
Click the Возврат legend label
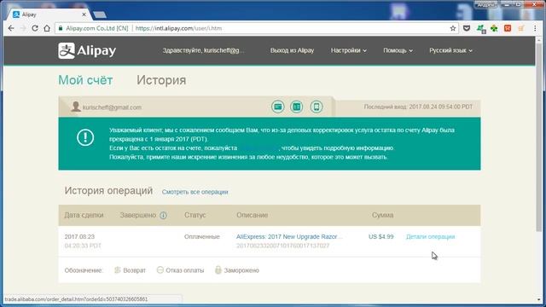click(x=134, y=270)
